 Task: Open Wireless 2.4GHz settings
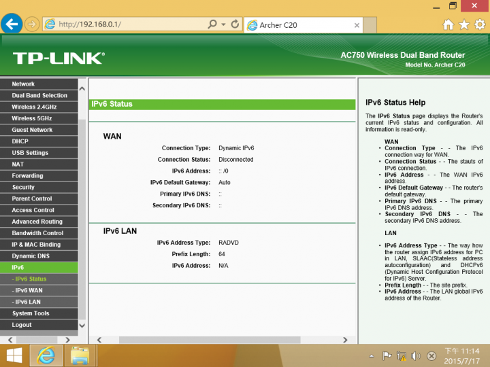tap(39, 107)
